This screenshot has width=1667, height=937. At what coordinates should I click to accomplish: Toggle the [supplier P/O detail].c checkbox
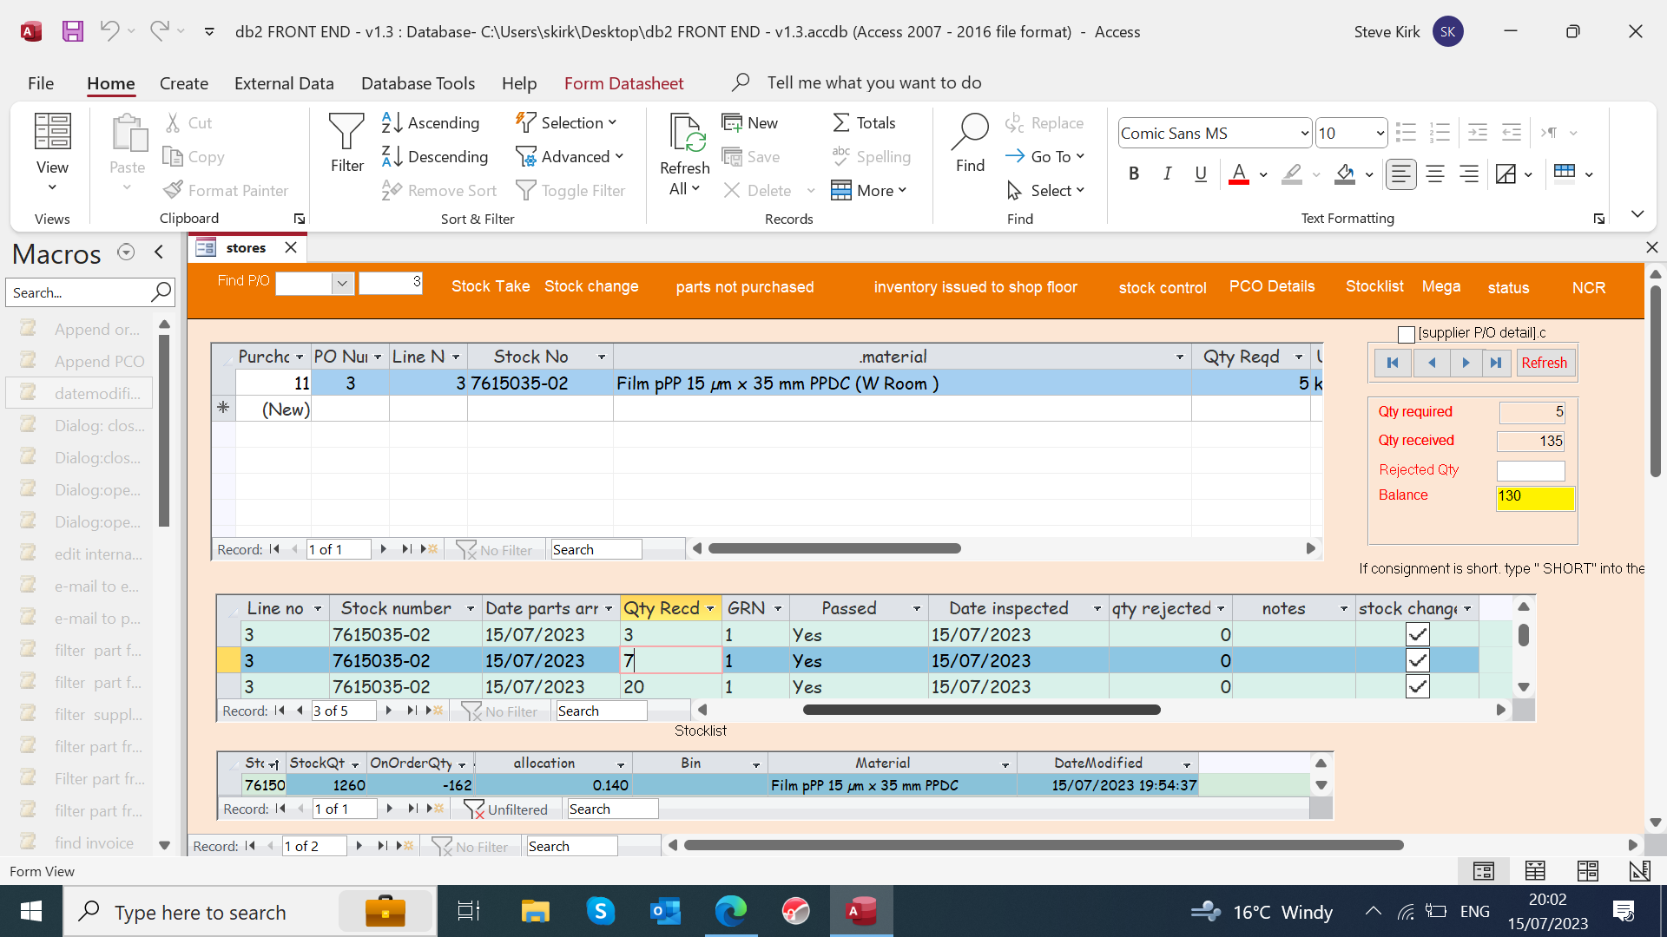1407,334
